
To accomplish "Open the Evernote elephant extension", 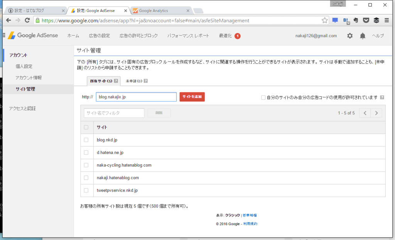I will coord(356,20).
